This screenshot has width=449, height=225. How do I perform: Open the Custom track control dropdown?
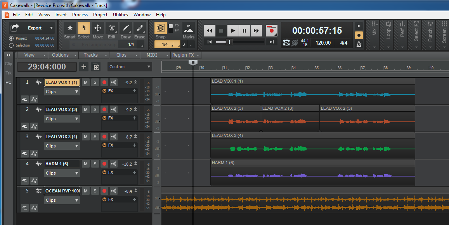130,67
